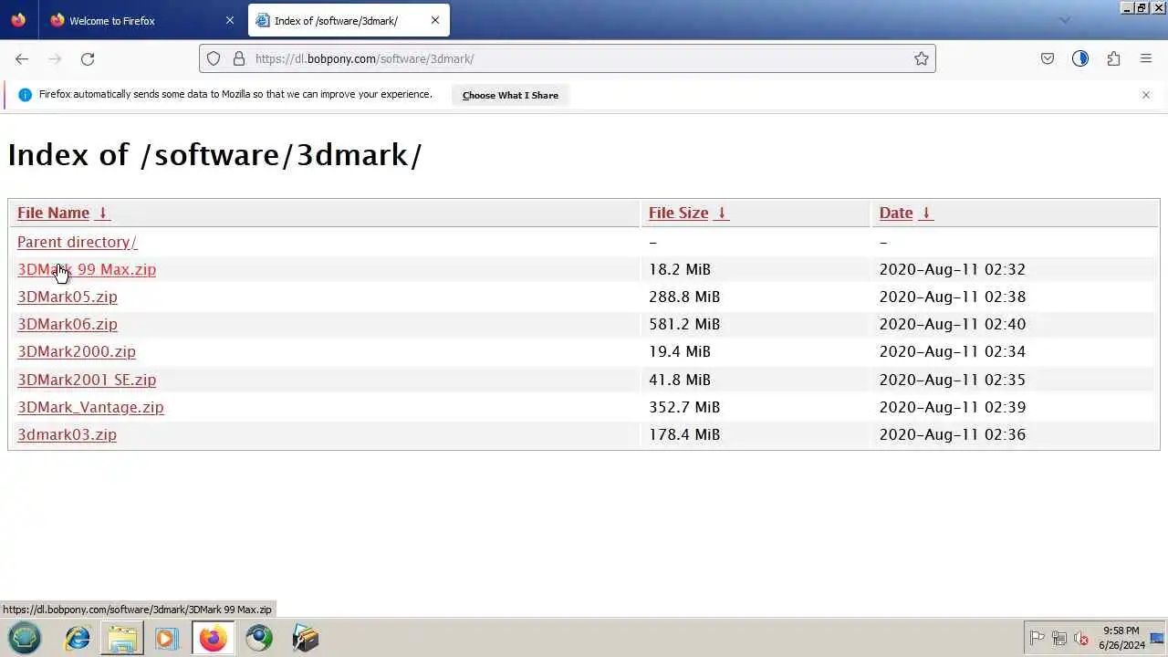
Task: Click the Show Desktop button
Action: point(1157,638)
